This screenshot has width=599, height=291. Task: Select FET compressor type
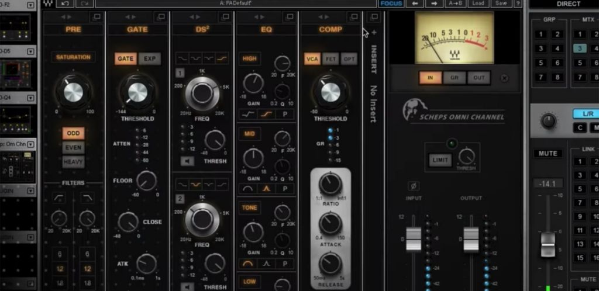331,59
